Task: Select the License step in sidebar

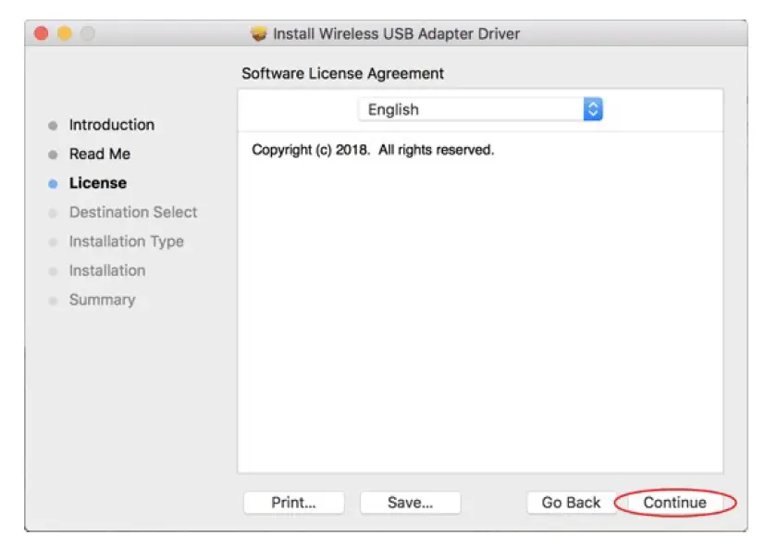Action: [x=97, y=183]
